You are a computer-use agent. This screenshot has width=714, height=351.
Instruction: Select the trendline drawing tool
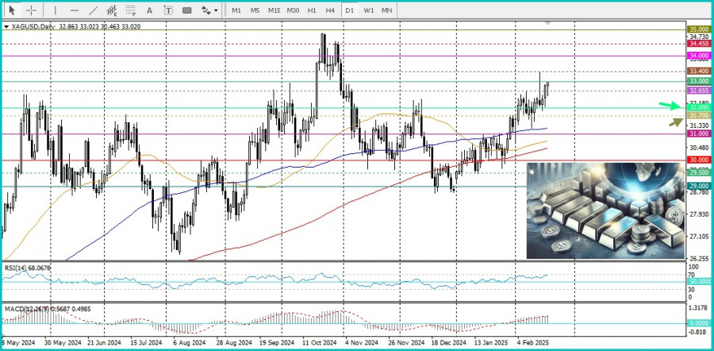tap(93, 10)
